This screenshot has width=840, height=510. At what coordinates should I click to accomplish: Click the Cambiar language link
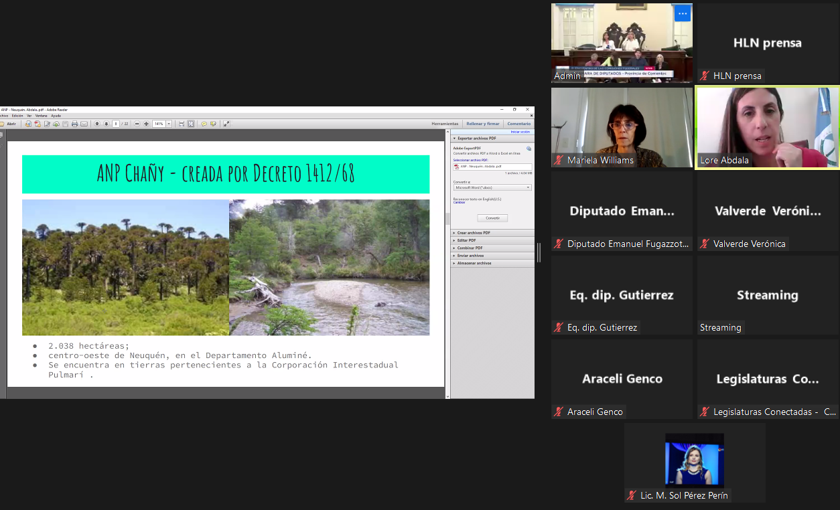(459, 202)
